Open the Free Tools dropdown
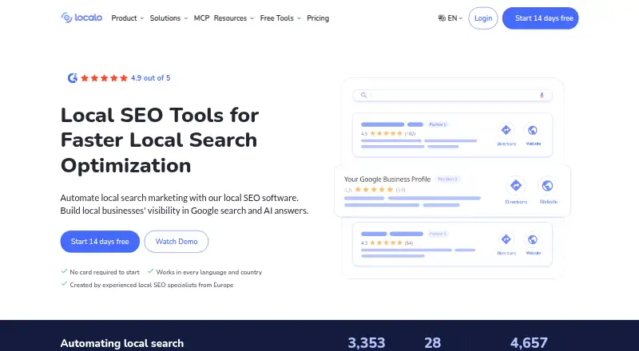The width and height of the screenshot is (639, 351). [280, 18]
